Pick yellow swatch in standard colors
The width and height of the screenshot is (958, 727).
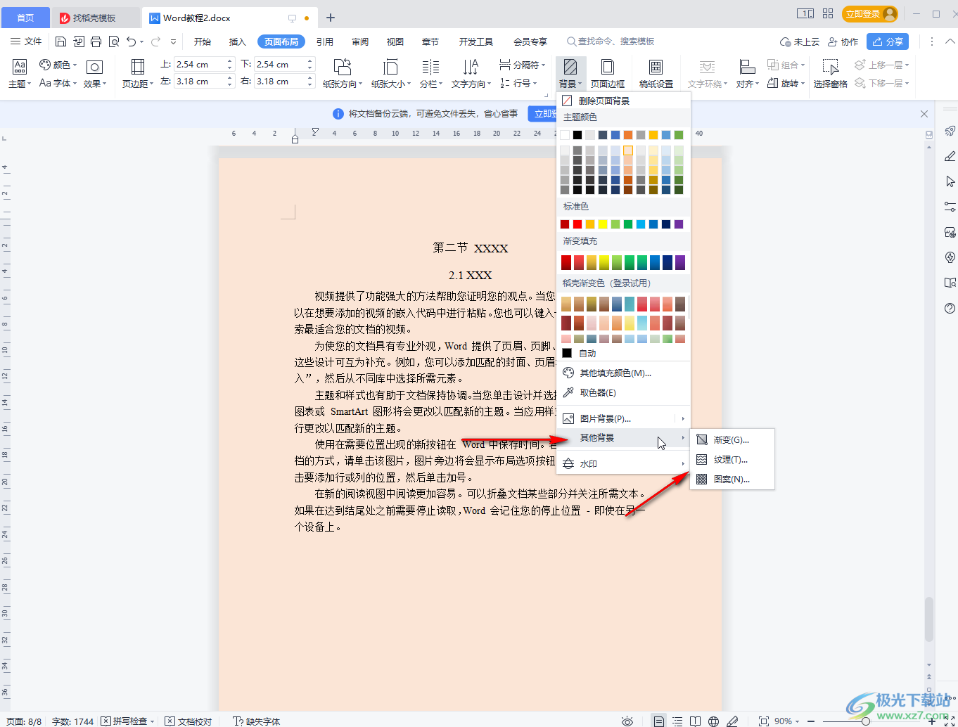[x=603, y=224]
